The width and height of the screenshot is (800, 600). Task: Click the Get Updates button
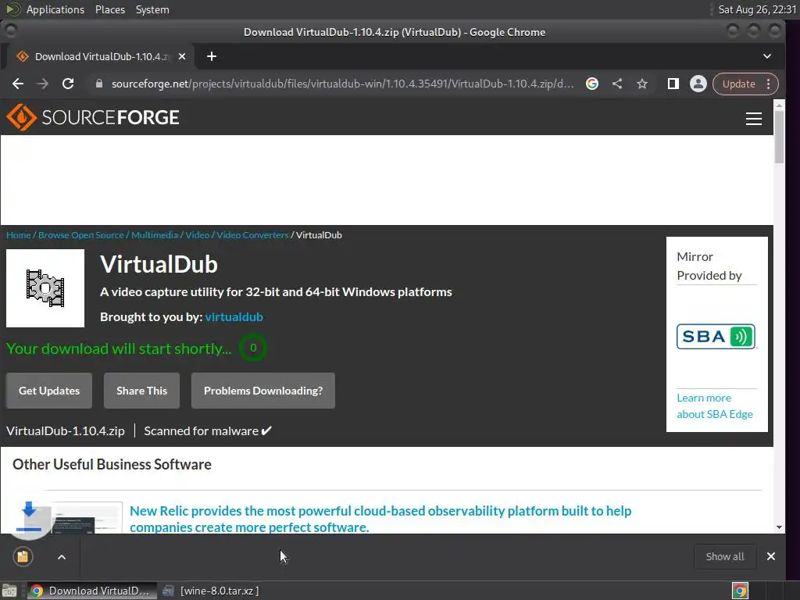49,391
